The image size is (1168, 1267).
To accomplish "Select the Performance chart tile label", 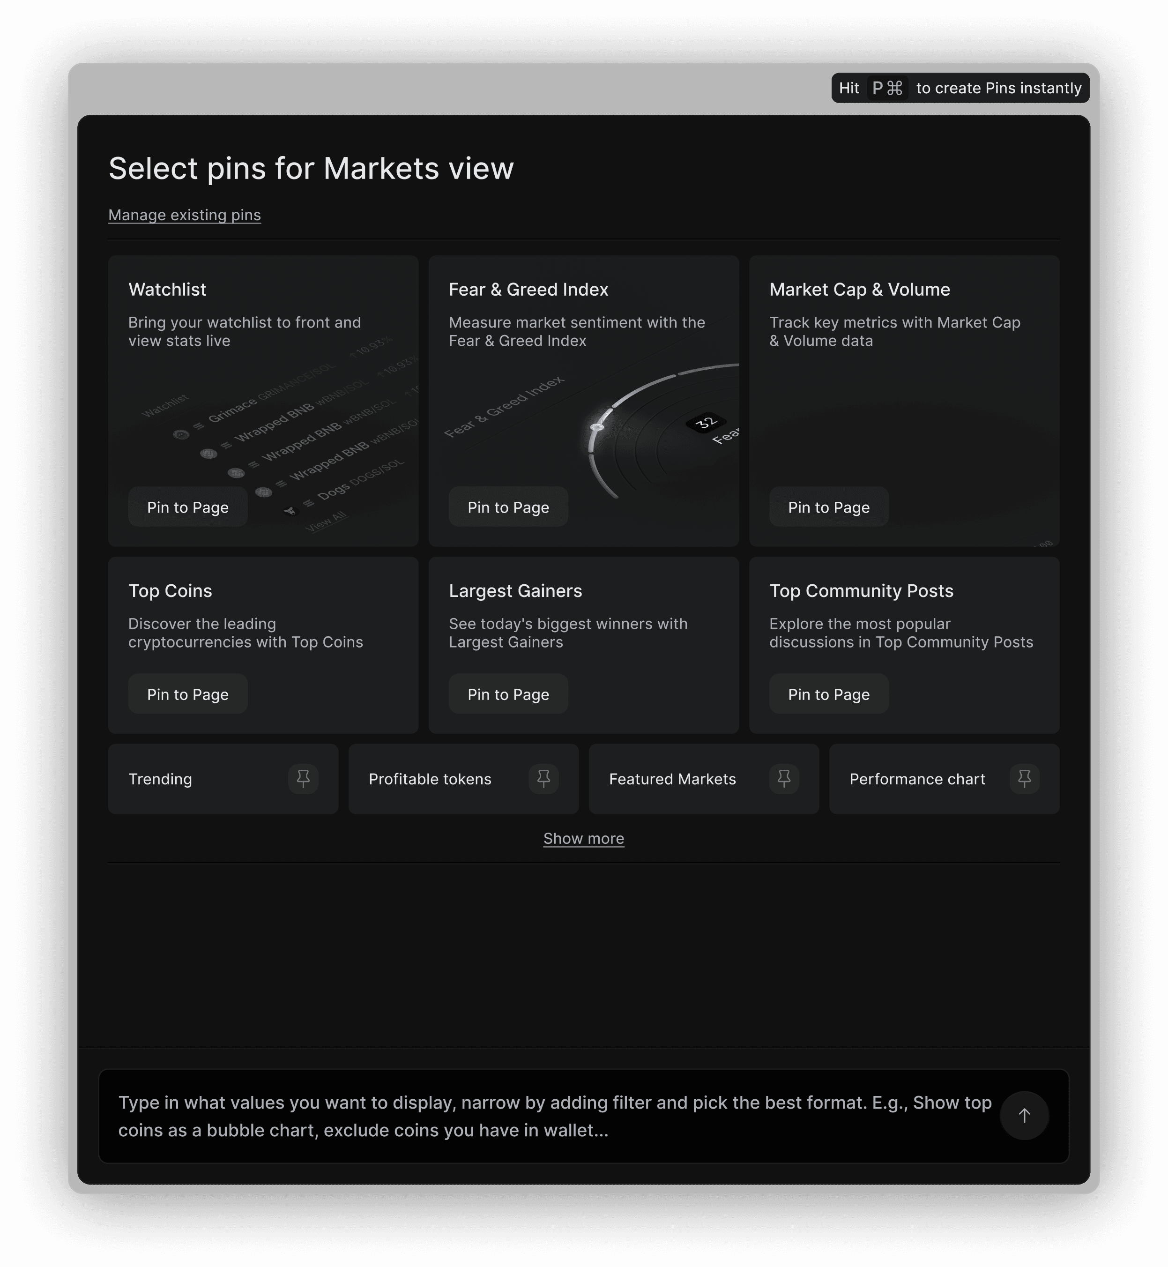I will pos(916,779).
